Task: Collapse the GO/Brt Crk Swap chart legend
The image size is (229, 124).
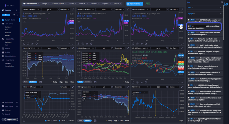Action: [x=24, y=21]
